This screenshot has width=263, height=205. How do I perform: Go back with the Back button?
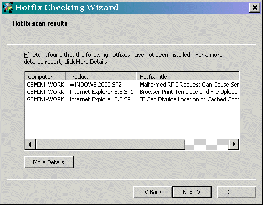[153, 192]
